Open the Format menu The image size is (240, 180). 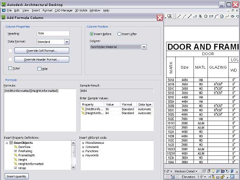[47, 11]
